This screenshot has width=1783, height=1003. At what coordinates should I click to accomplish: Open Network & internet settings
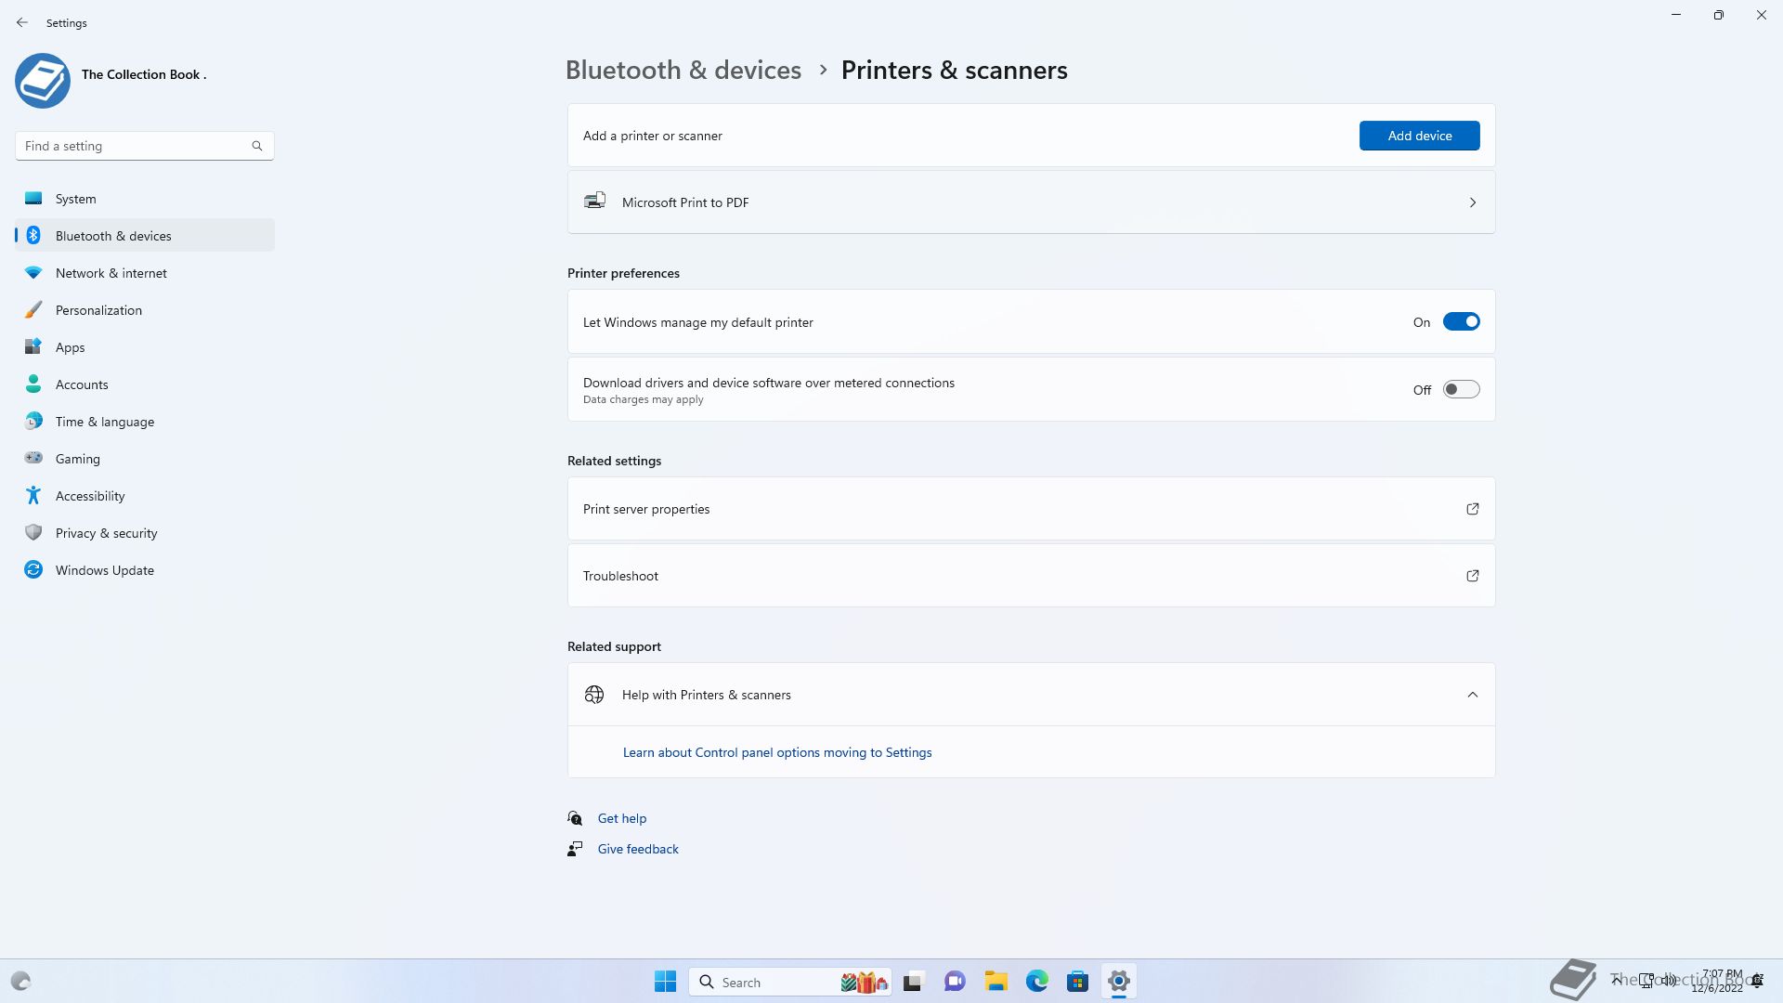pos(145,273)
